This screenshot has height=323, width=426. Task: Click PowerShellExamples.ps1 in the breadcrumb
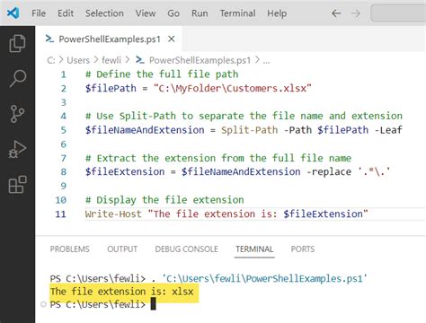[x=200, y=60]
